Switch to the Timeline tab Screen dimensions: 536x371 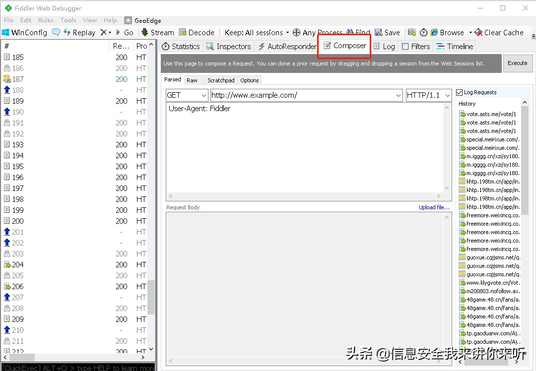pos(455,47)
